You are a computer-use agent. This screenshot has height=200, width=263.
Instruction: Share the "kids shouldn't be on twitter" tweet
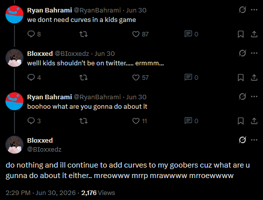[x=254, y=77]
